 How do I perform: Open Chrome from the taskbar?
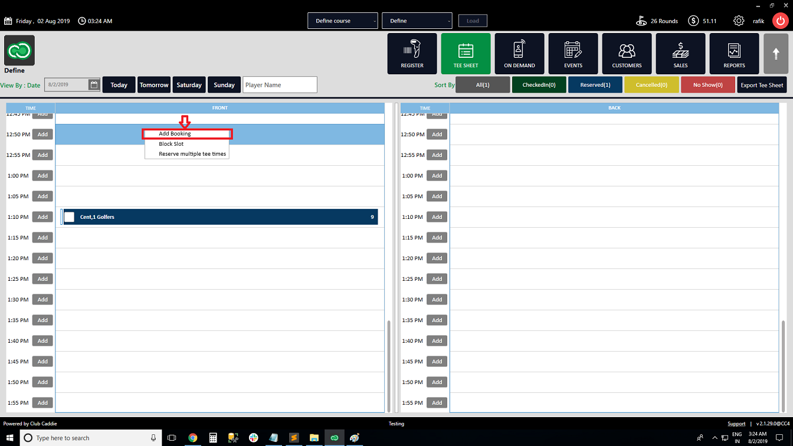[193, 438]
